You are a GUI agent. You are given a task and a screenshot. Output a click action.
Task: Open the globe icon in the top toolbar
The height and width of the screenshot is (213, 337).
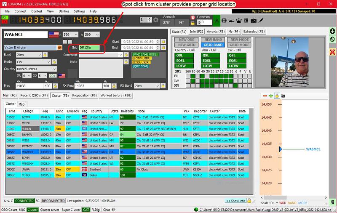224,21
